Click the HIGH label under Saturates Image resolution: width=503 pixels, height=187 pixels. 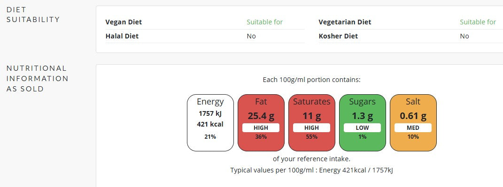[311, 128]
